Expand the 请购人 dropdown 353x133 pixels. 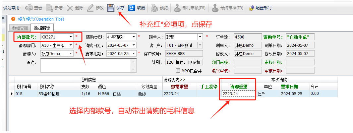click(71, 54)
